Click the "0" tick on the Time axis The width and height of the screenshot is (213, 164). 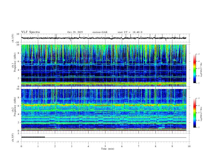21,146
